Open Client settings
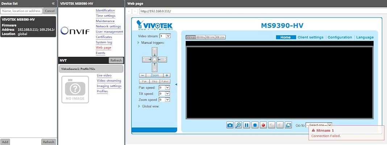 [311, 37]
